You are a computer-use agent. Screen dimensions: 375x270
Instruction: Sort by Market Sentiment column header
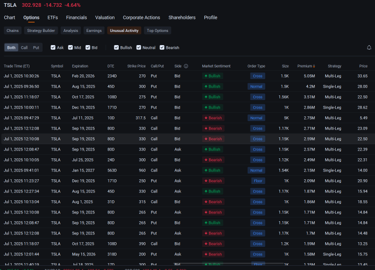pyautogui.click(x=216, y=66)
